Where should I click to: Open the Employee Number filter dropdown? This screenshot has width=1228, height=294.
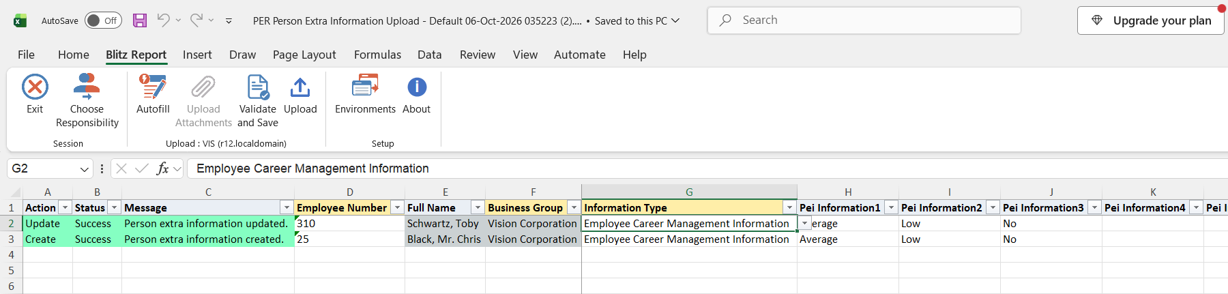[x=397, y=207]
